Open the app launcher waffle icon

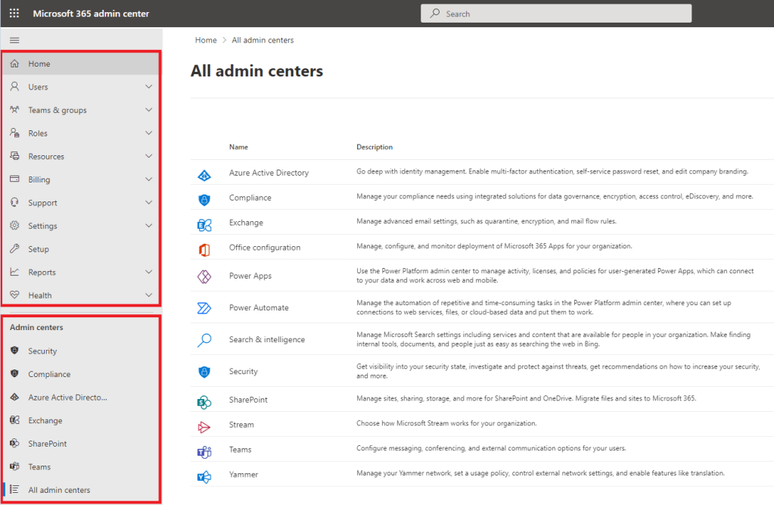click(x=14, y=14)
